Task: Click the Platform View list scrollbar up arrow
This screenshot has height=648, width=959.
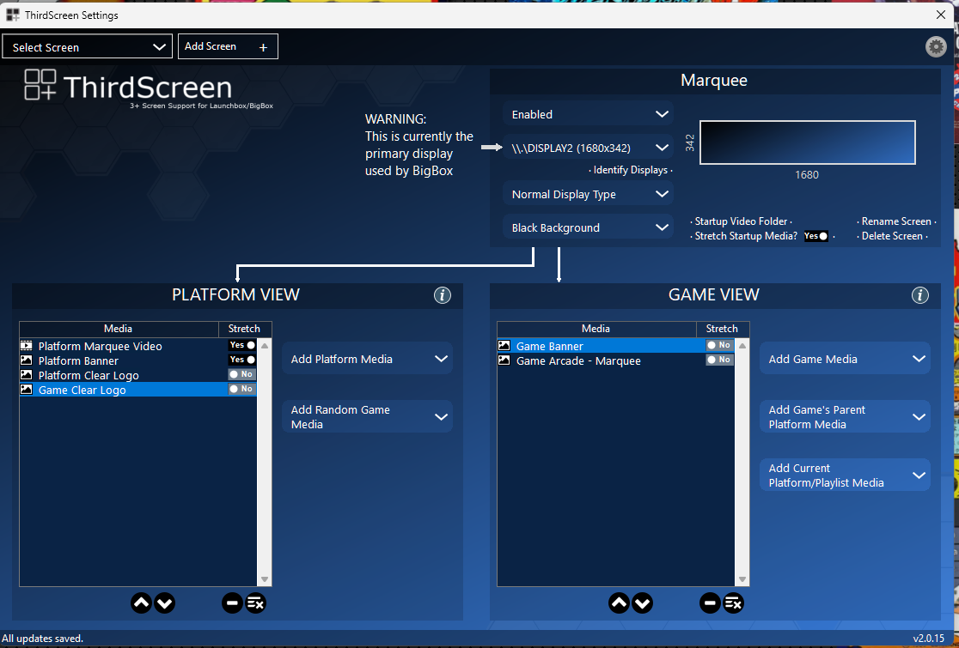Action: (x=265, y=346)
